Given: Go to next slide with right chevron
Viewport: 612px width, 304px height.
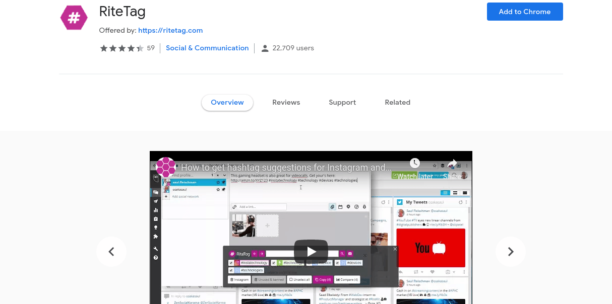Looking at the screenshot, I should pyautogui.click(x=511, y=252).
